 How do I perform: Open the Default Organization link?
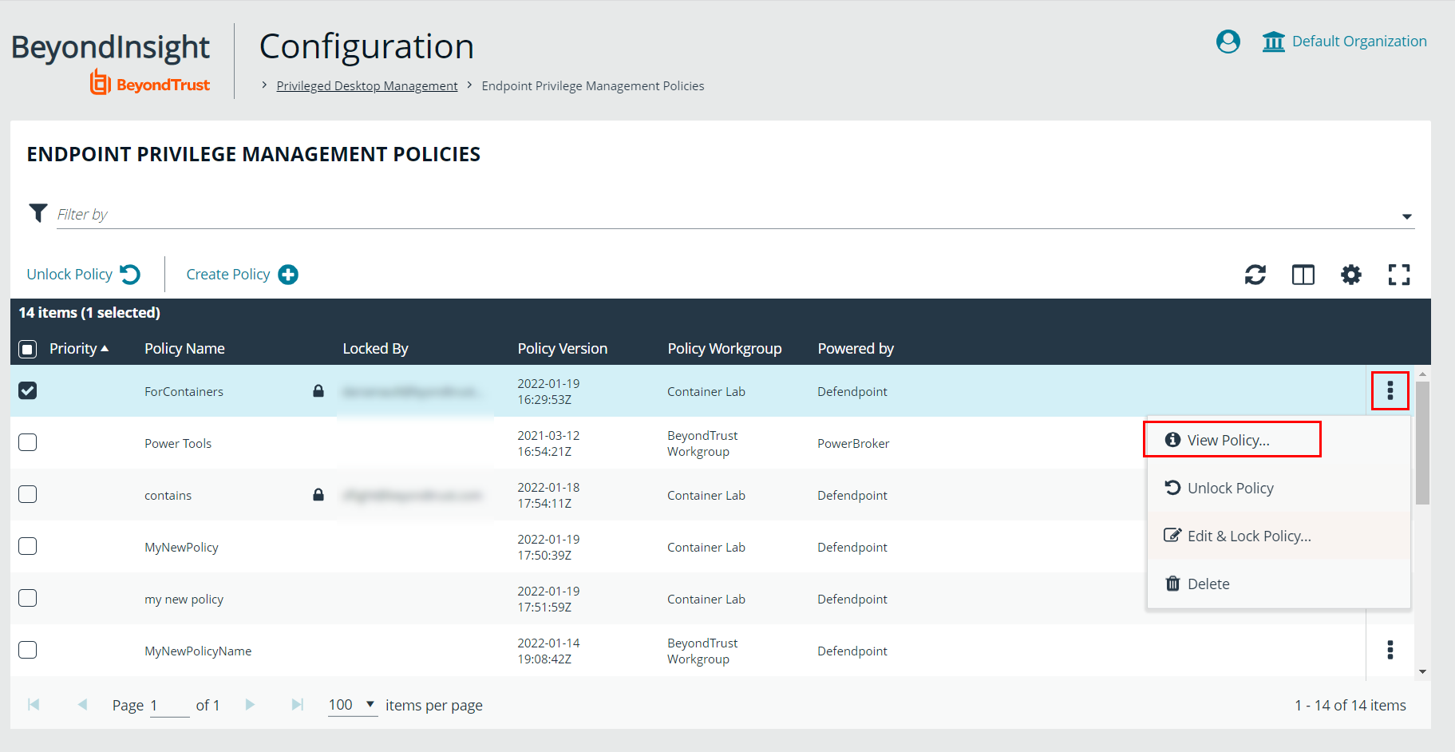point(1359,42)
